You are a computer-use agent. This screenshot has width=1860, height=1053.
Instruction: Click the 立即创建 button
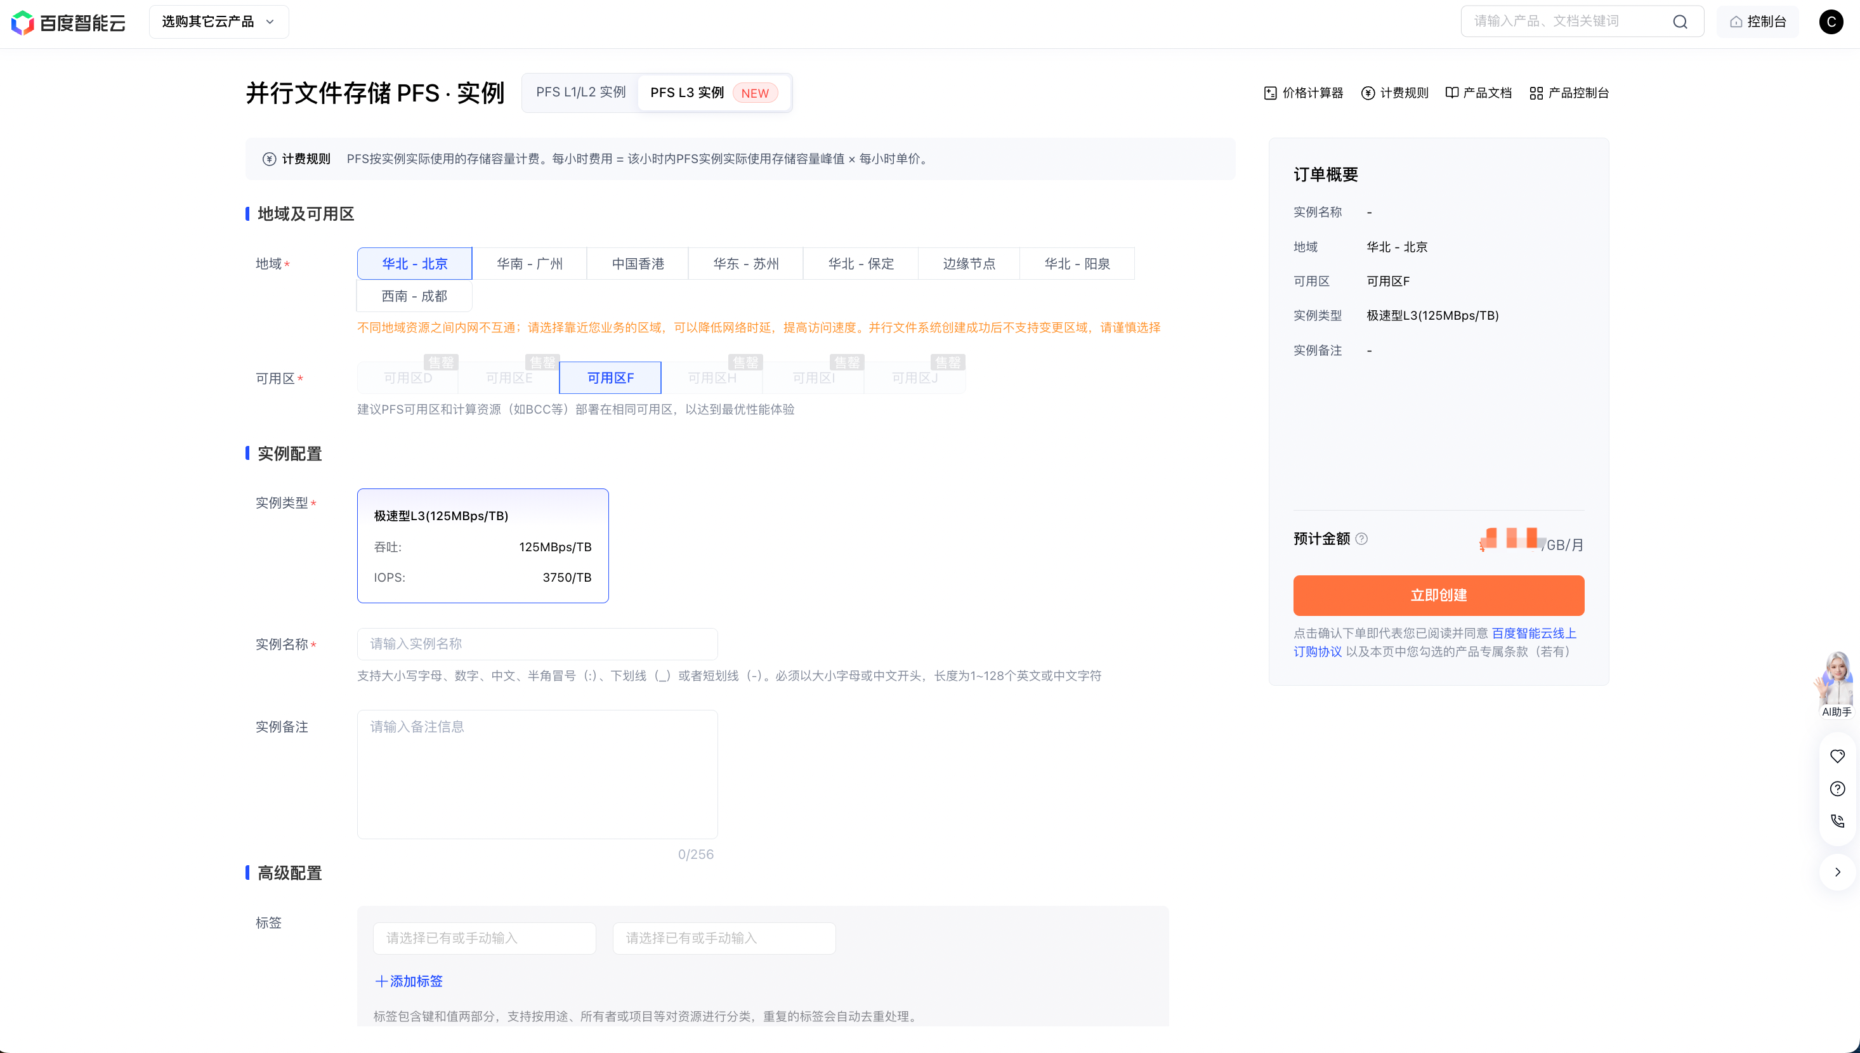[1438, 595]
